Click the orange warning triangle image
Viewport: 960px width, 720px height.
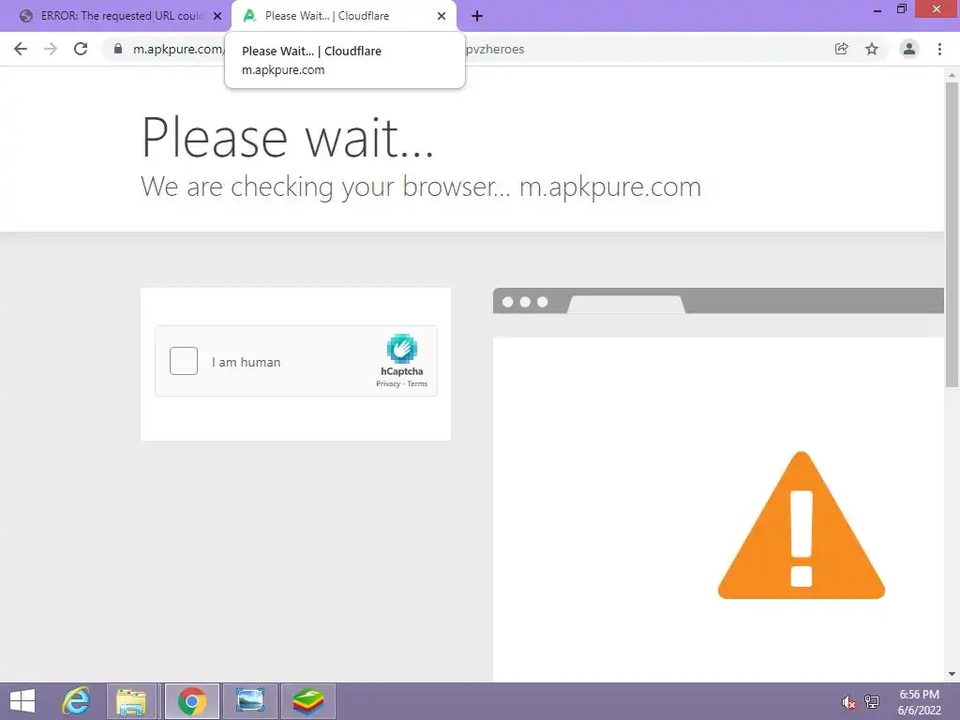pos(802,525)
